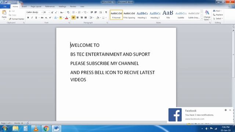Screen dimensions: 235x132
Task: Switch to the Insert tab
Action: pyautogui.click(x=24, y=7)
